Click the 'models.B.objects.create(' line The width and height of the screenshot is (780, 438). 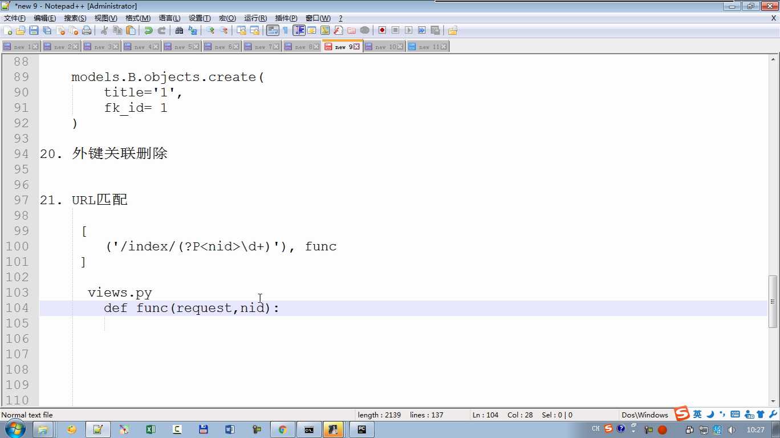click(x=168, y=77)
